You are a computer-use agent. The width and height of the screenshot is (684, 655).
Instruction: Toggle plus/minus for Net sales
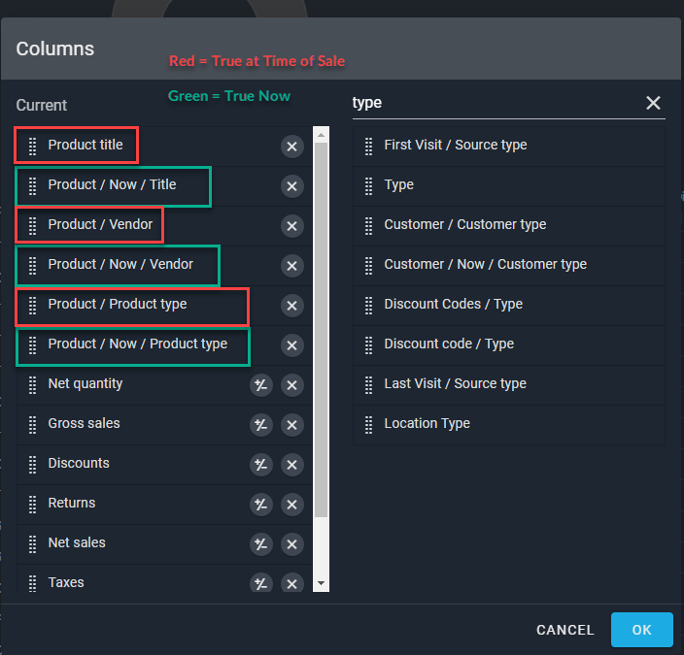coord(260,544)
